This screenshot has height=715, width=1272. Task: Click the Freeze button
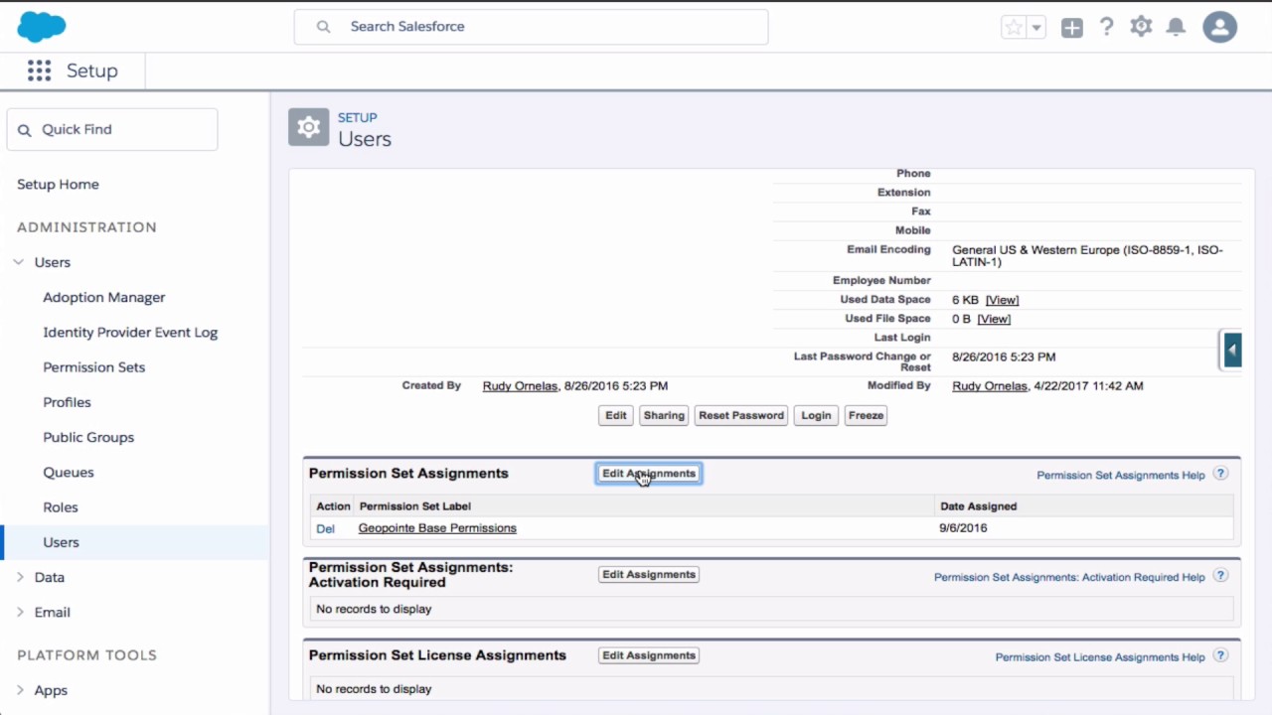866,415
